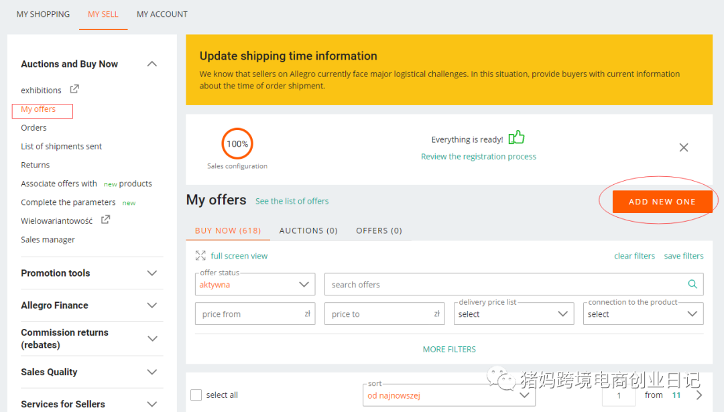Switch to the MY ACCOUNT tab
This screenshot has width=724, height=412.
coord(162,13)
